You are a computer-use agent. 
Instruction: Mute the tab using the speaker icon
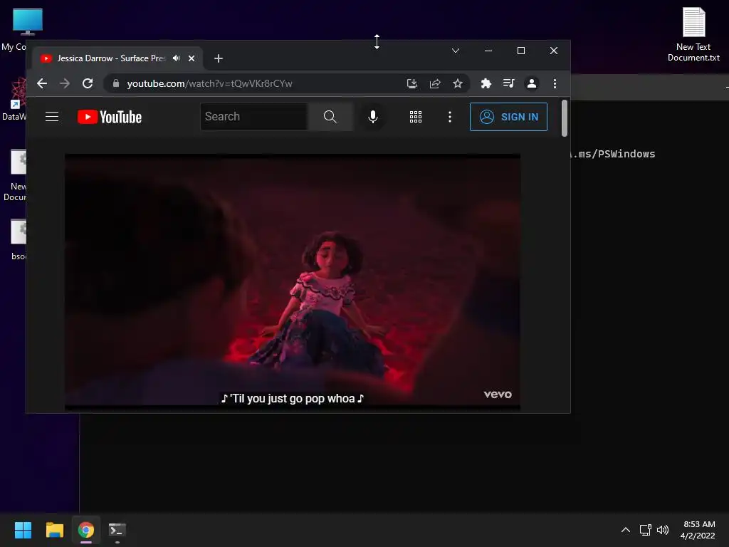(x=177, y=58)
